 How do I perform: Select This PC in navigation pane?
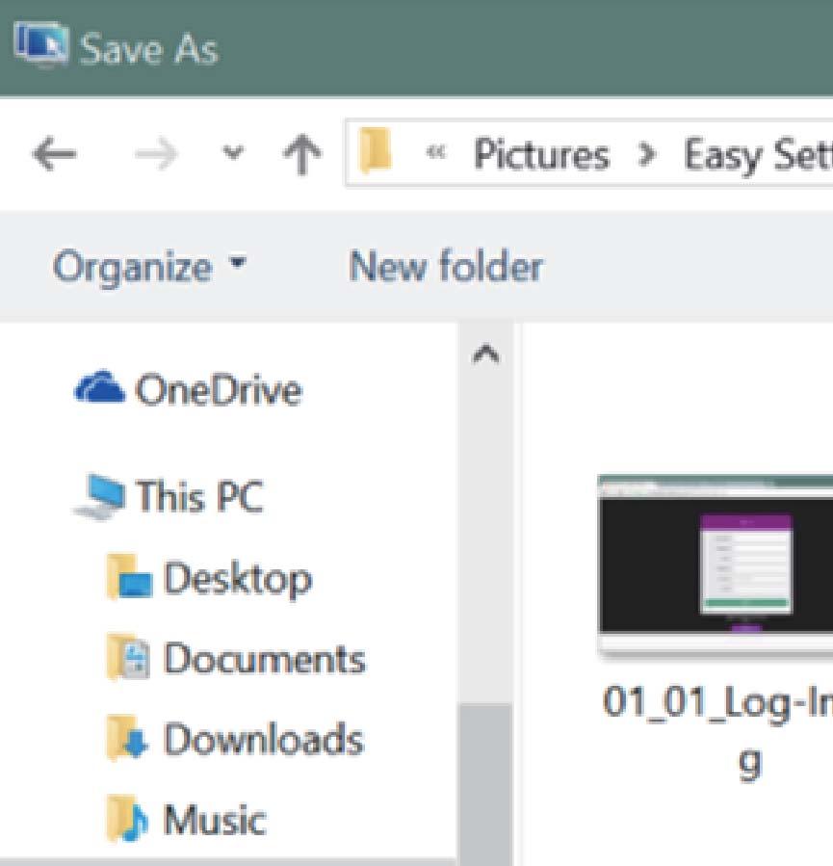point(199,495)
